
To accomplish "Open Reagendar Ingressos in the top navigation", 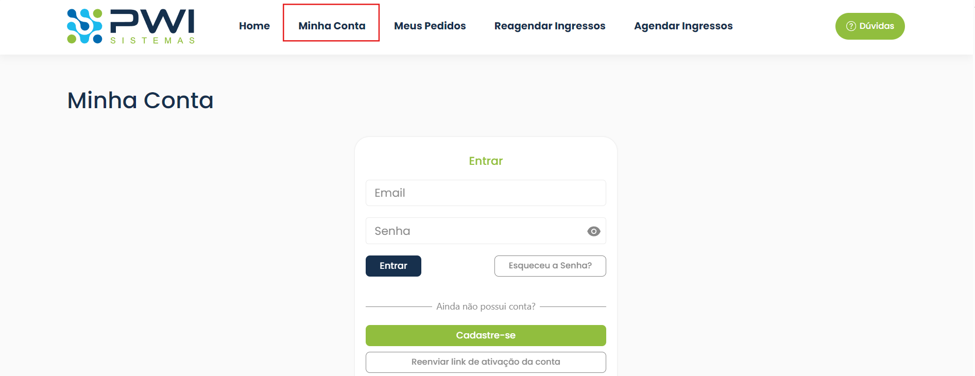I will pos(550,26).
